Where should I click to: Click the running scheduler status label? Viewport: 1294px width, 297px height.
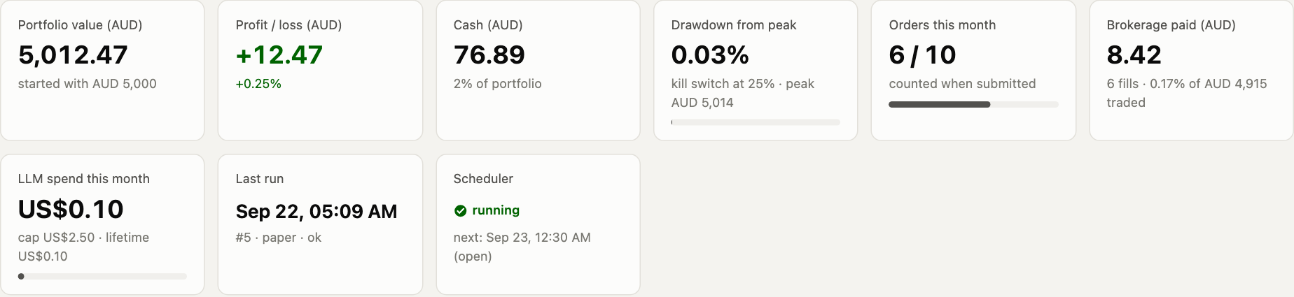[496, 210]
